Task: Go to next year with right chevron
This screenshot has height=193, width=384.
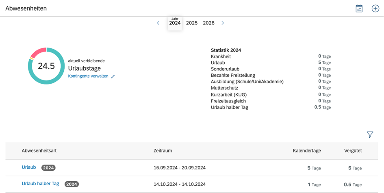Action: [223, 23]
